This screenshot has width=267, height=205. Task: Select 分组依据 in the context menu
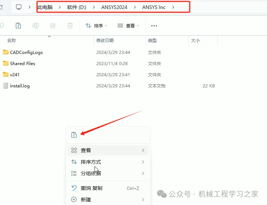pos(108,173)
